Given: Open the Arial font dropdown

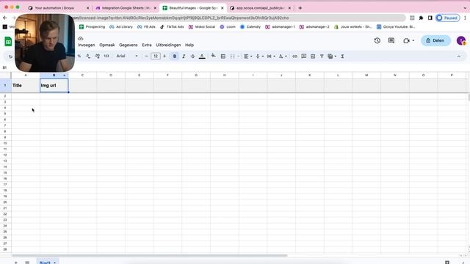Looking at the screenshot, I should (127, 56).
